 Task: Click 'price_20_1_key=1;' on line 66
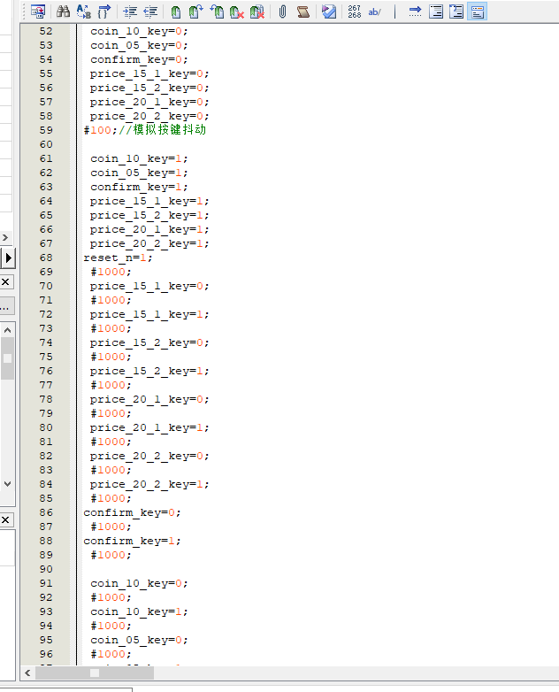coord(149,229)
